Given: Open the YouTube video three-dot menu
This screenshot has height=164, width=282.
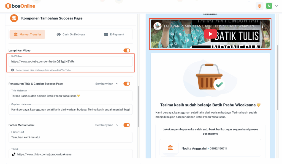Looking at the screenshot, I should tap(262, 26).
